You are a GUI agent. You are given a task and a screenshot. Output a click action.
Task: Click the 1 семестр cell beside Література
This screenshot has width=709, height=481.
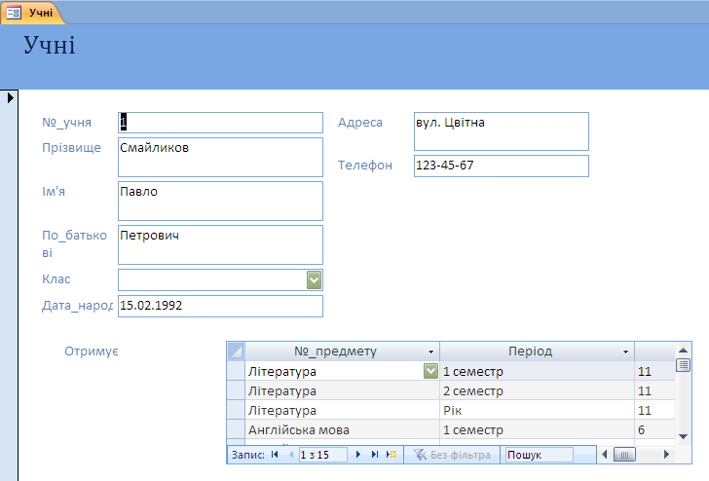[537, 371]
